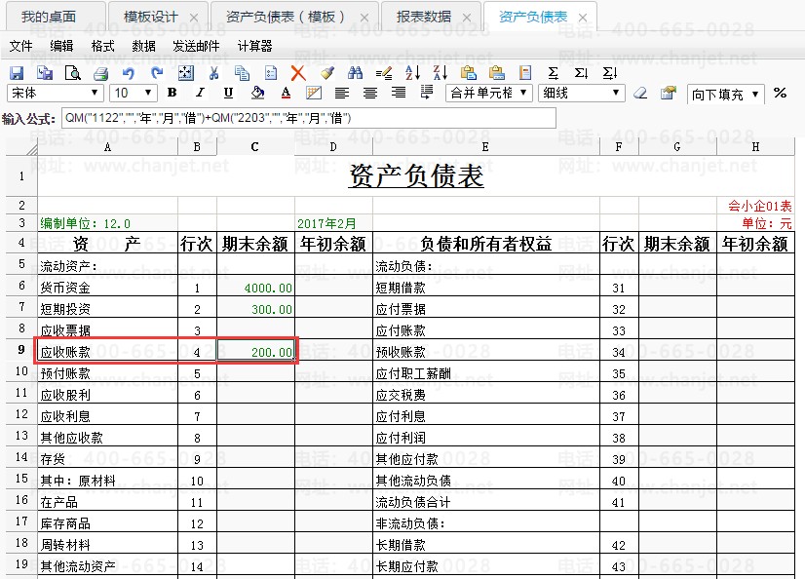Click the red X delete icon

(x=298, y=73)
